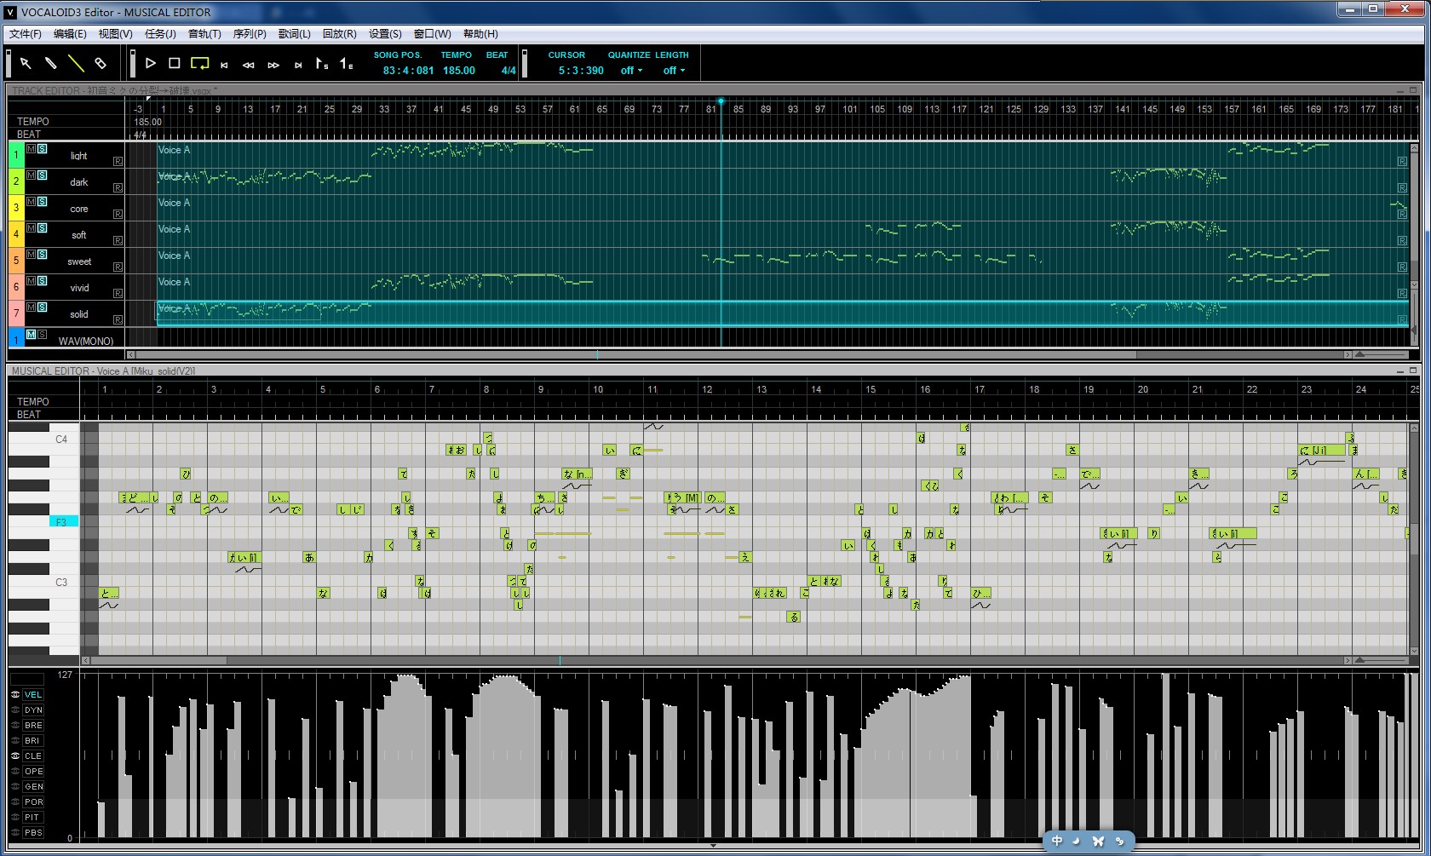
Task: Click the TEMPO value 185.00 in toolbar
Action: tap(459, 71)
